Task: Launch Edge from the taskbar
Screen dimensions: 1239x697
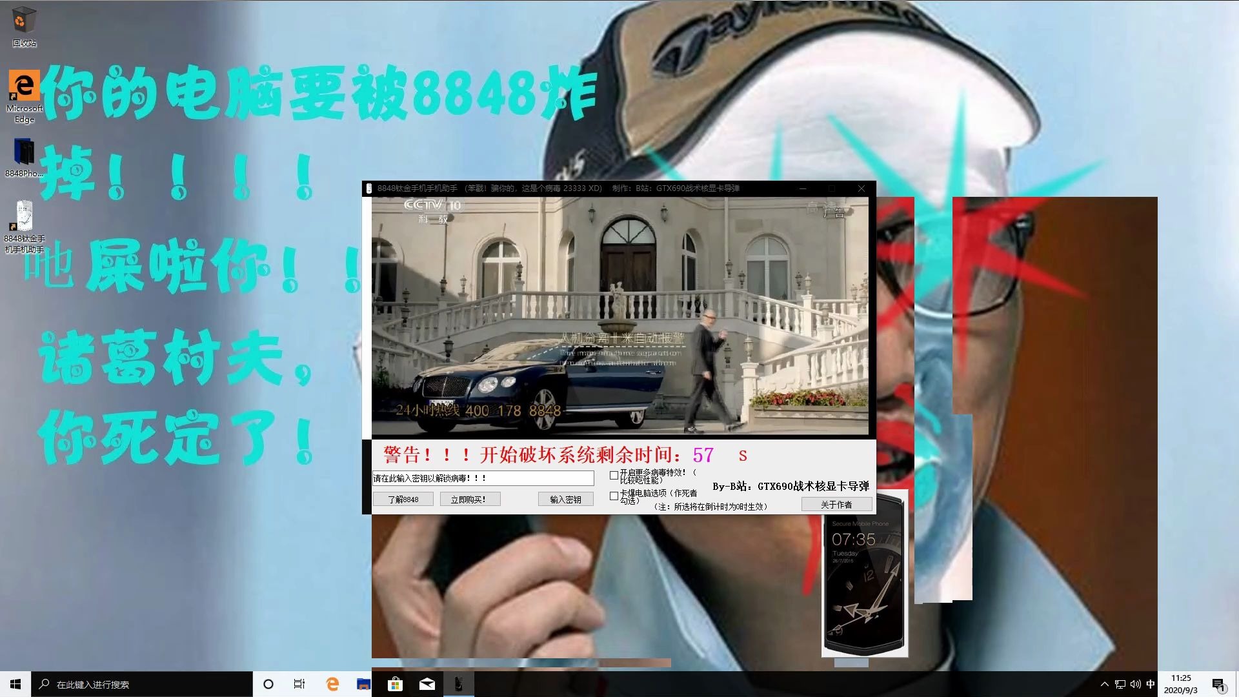Action: 332,684
